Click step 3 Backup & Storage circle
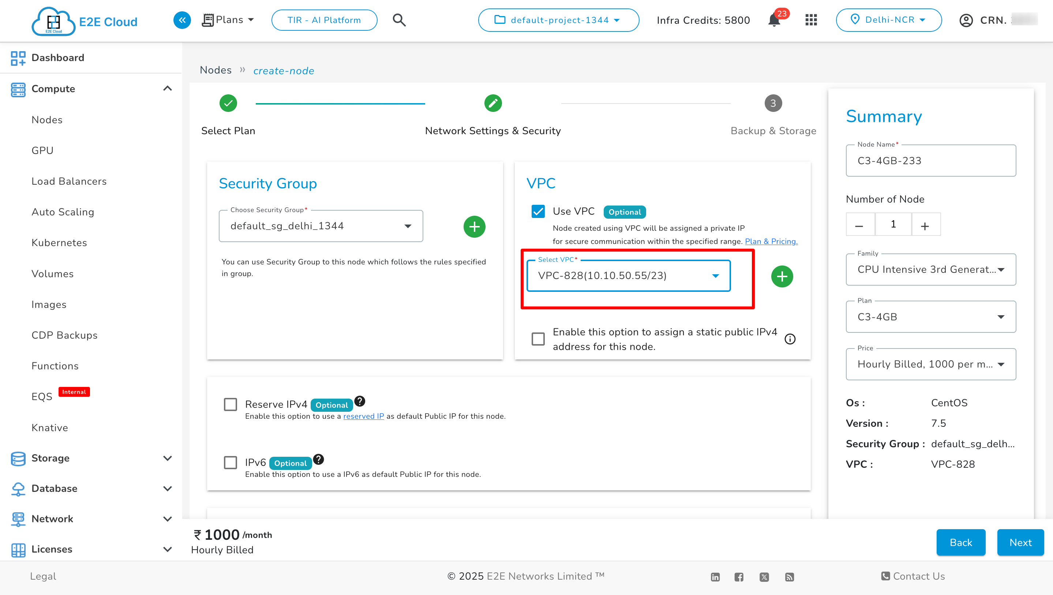 773,103
